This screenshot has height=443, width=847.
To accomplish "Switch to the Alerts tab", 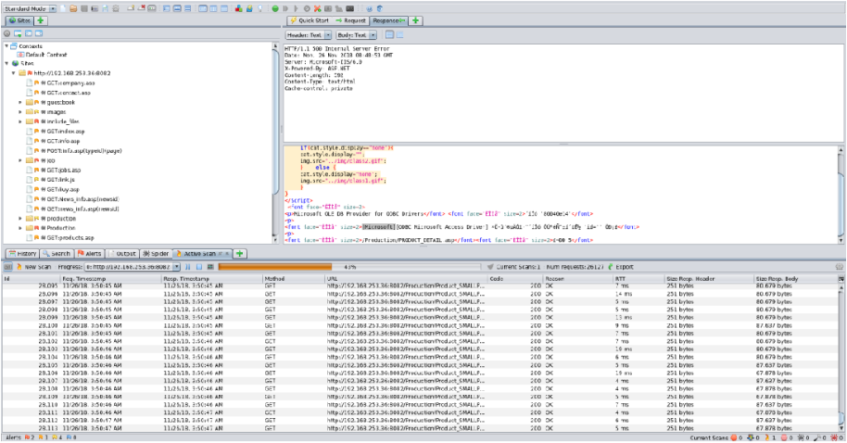I will [x=91, y=253].
